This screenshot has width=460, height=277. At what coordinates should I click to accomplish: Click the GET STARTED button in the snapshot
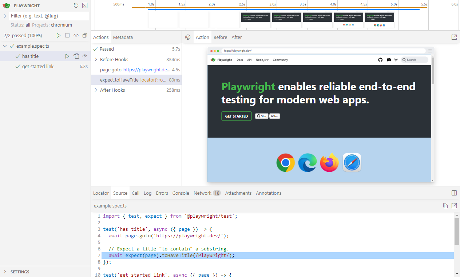pos(236,116)
